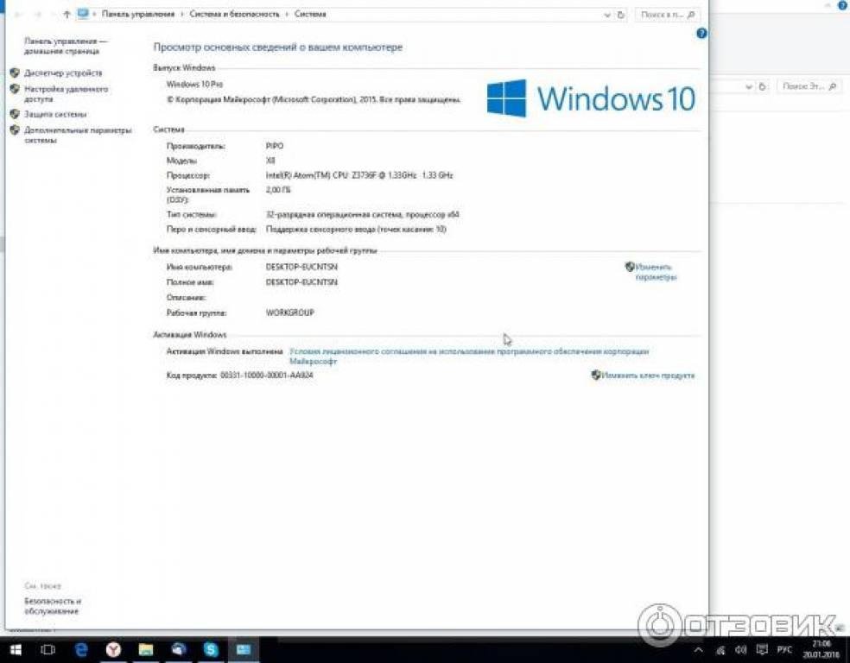Open Диспетчер устройств link
This screenshot has width=850, height=663.
point(63,73)
